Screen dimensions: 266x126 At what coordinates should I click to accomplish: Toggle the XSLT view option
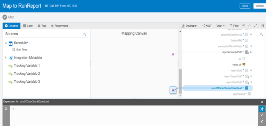click(x=207, y=26)
